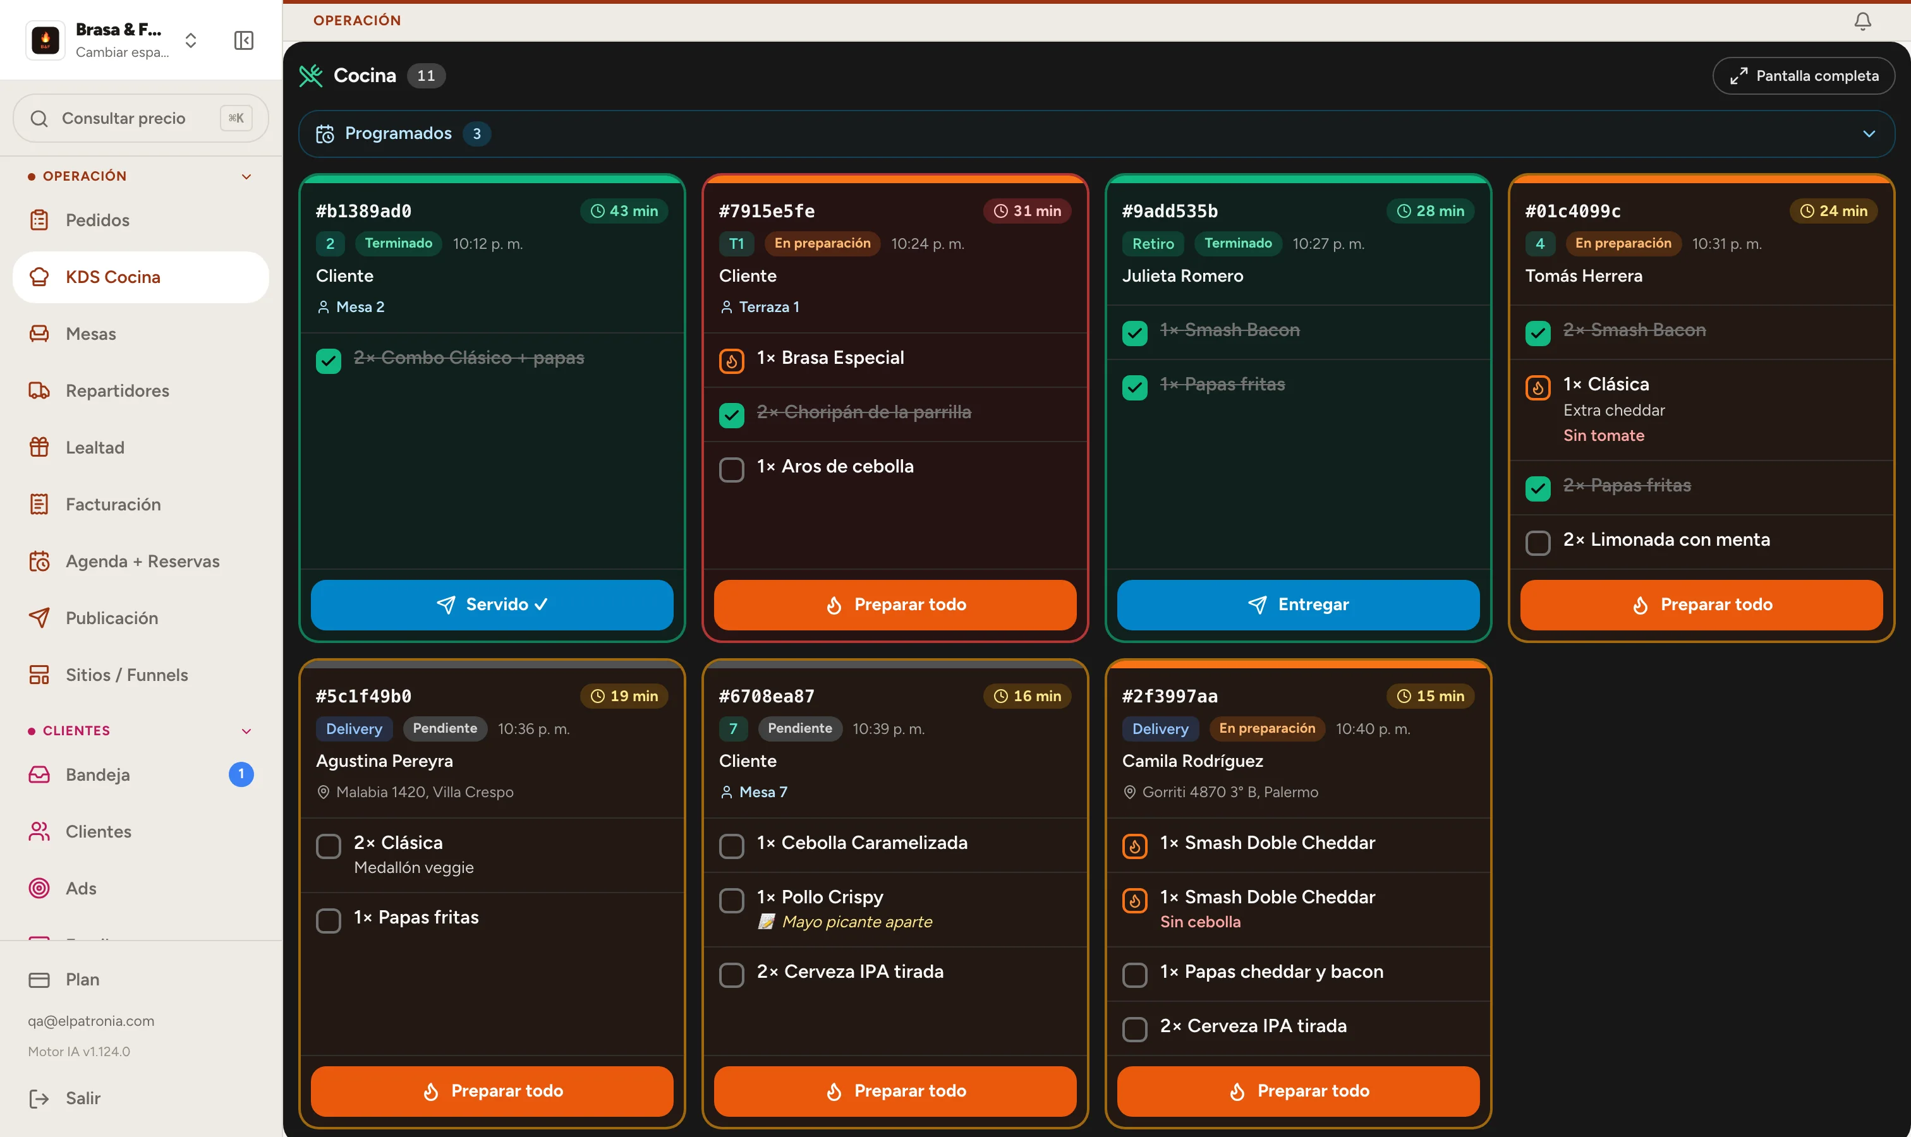Check 1× Cebolla Caramelizada item
Viewport: 1911px width, 1137px height.
click(x=731, y=846)
